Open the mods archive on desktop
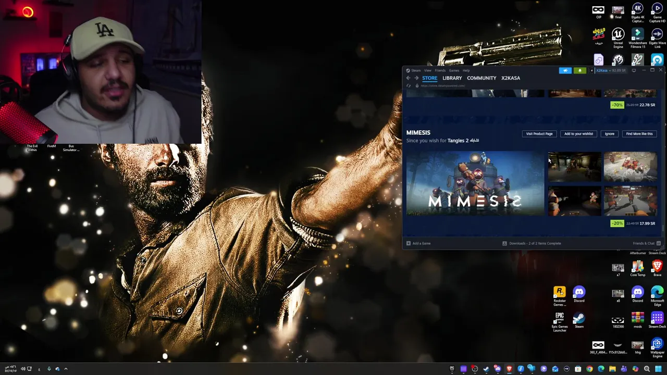 pyautogui.click(x=637, y=320)
